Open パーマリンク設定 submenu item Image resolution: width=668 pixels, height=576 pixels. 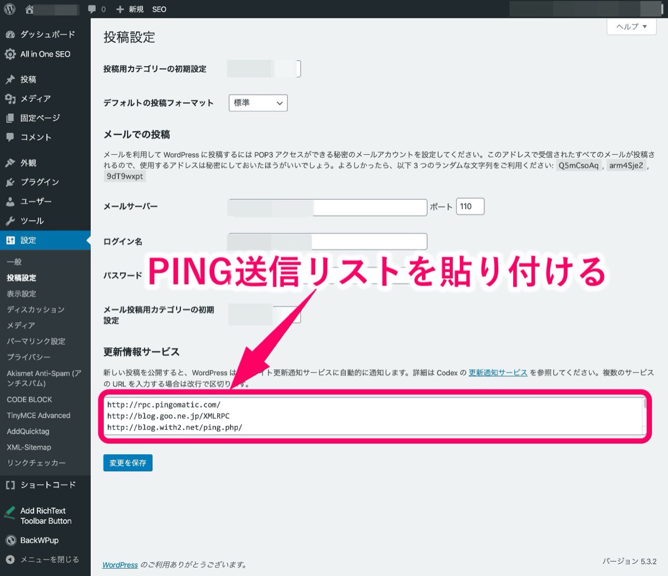click(x=36, y=341)
